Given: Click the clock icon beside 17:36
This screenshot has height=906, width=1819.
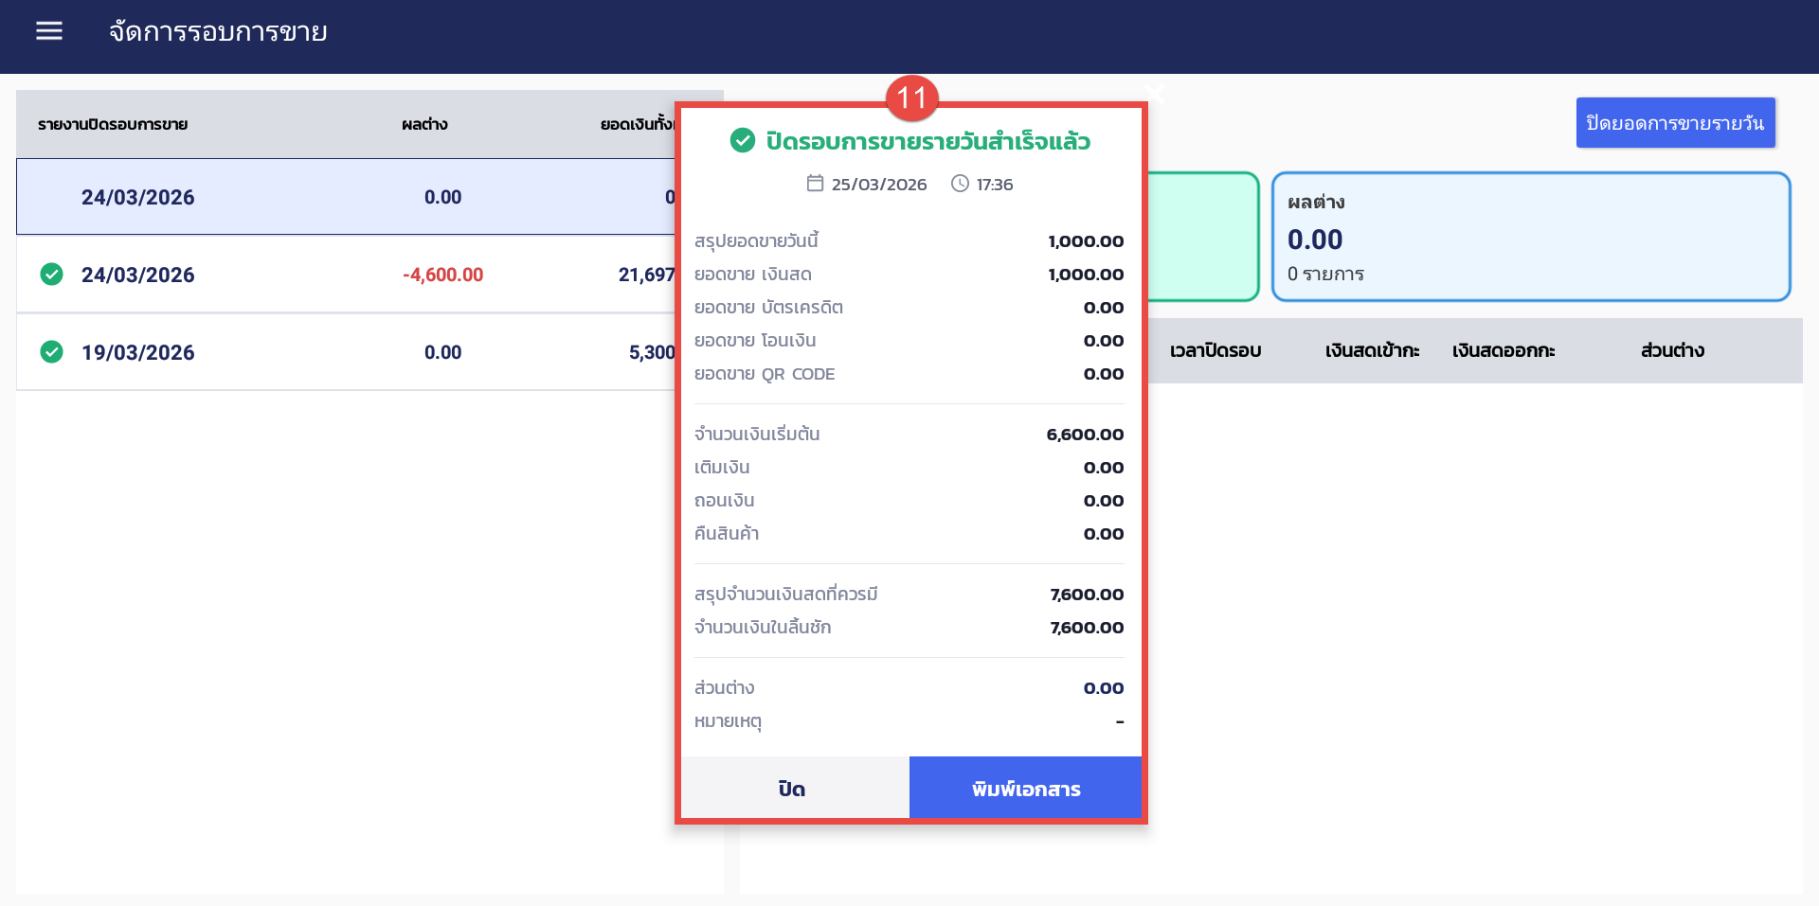Looking at the screenshot, I should 960,184.
